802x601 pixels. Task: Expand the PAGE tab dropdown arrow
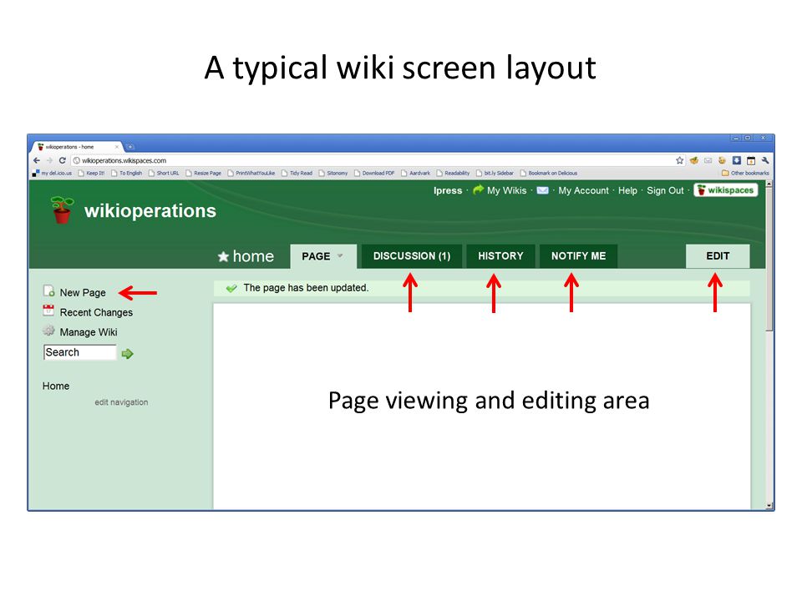[340, 255]
